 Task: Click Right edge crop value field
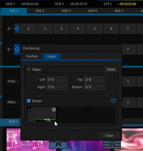[x=57, y=87]
